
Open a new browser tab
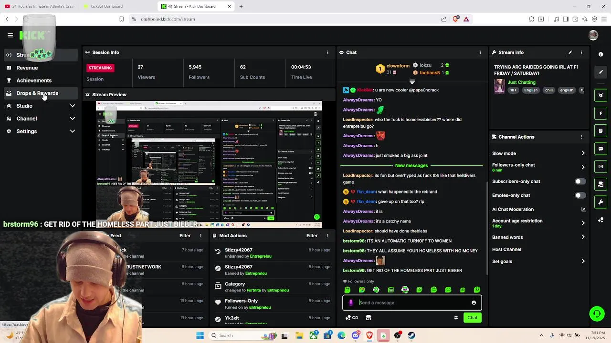pyautogui.click(x=241, y=6)
